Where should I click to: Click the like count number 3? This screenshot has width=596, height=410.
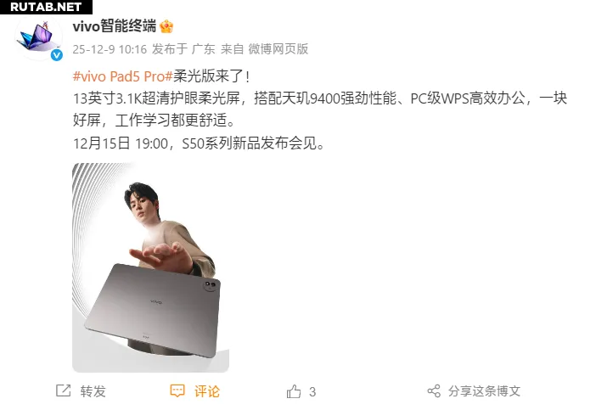pyautogui.click(x=312, y=391)
